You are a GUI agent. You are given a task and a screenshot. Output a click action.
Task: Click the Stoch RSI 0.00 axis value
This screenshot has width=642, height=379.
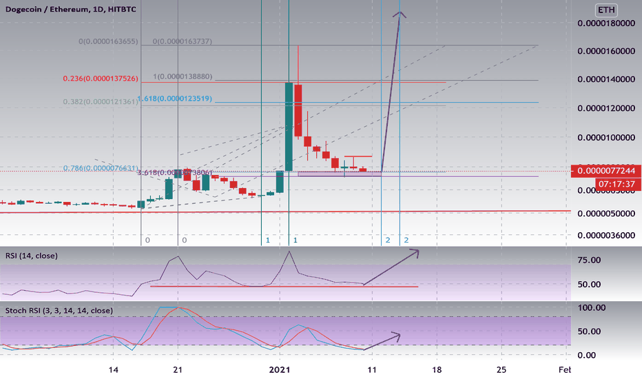pos(586,356)
